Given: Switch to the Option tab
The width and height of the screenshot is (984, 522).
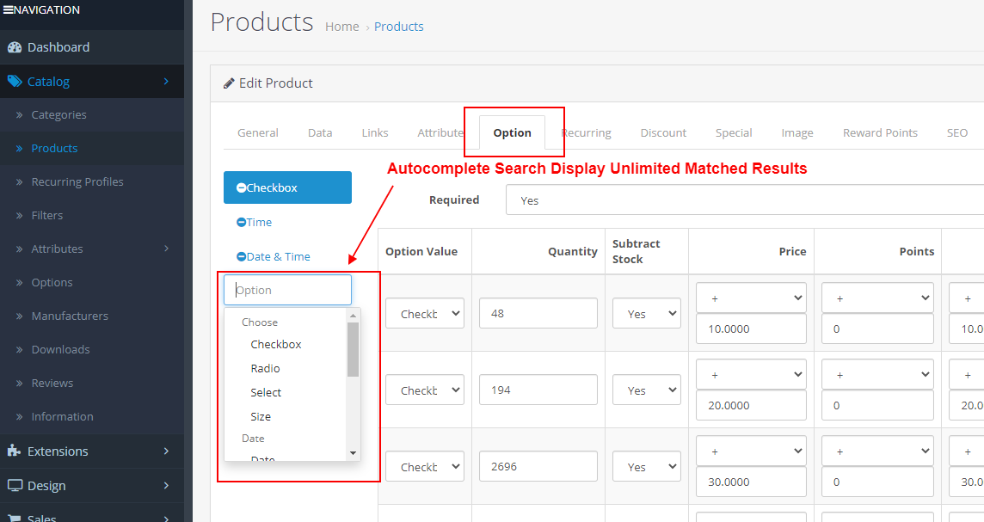Looking at the screenshot, I should pyautogui.click(x=512, y=132).
